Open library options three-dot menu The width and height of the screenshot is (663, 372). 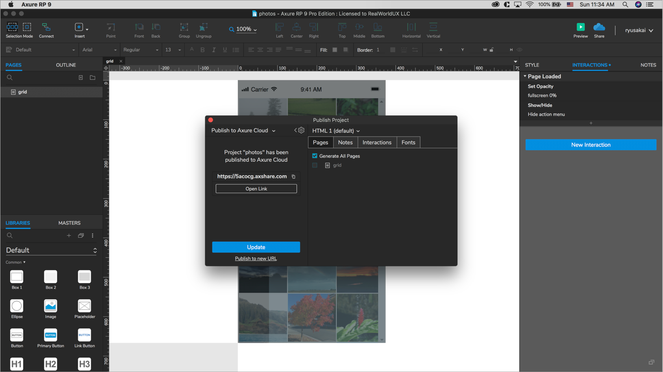92,236
